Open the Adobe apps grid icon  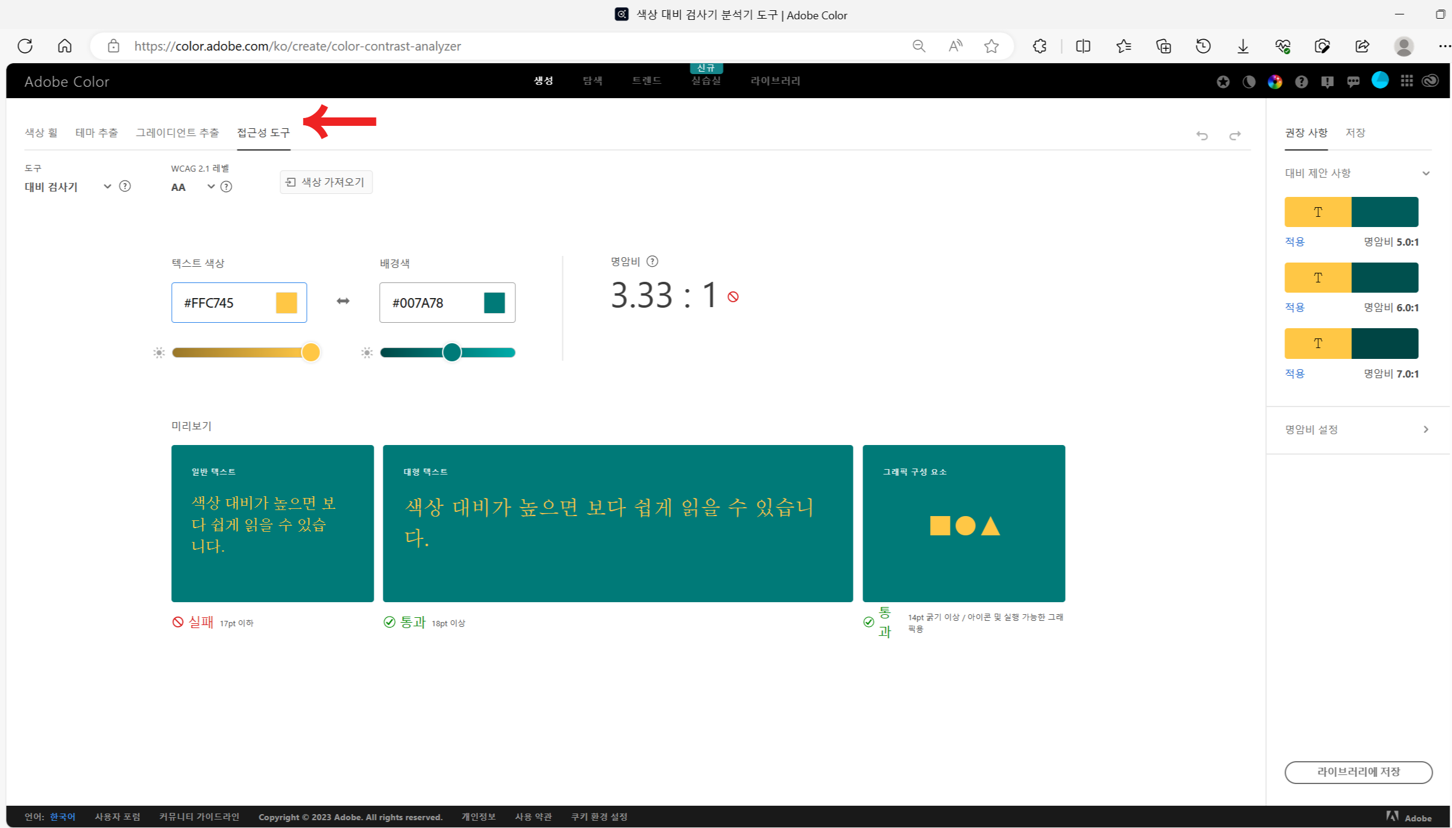coord(1407,81)
